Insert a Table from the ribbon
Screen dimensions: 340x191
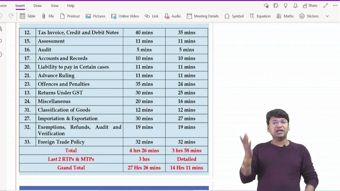coord(28,16)
